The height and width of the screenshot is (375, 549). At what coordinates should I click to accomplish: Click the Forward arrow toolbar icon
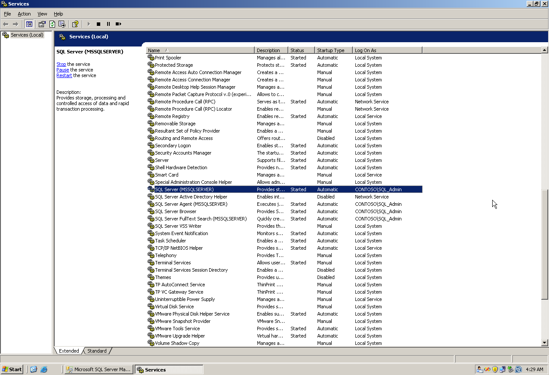coord(15,24)
